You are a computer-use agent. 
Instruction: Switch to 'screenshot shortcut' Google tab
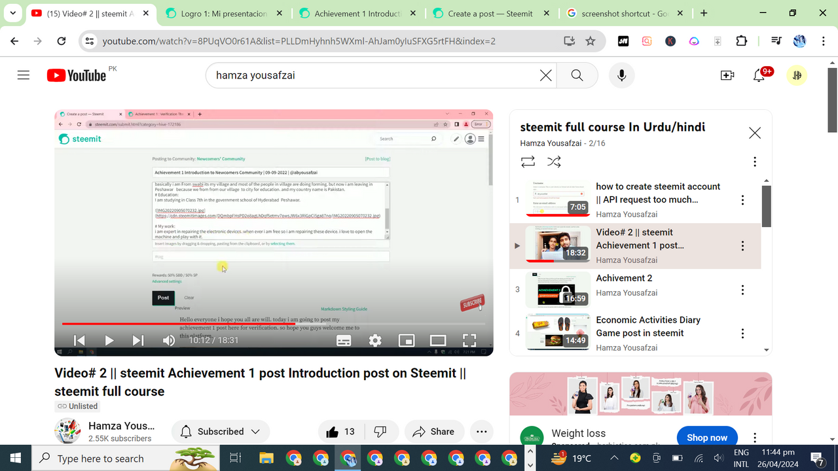625,13
